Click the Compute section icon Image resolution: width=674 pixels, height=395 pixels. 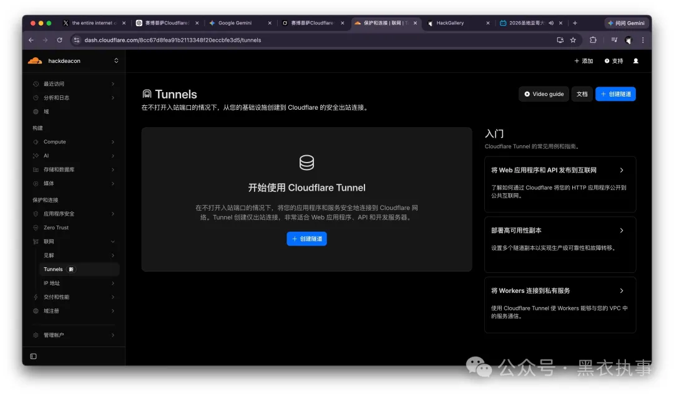pos(36,141)
